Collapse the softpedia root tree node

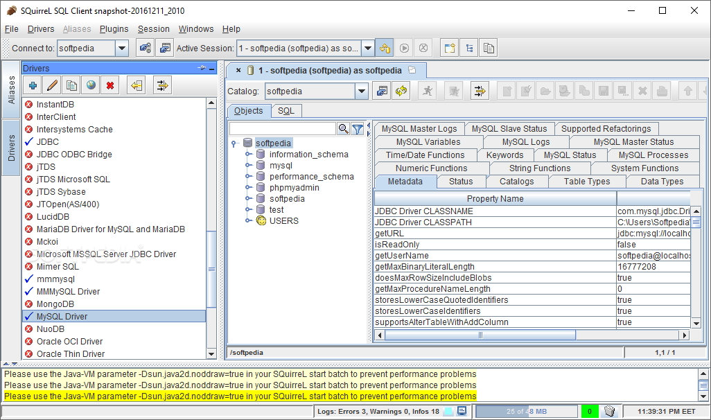click(x=234, y=143)
